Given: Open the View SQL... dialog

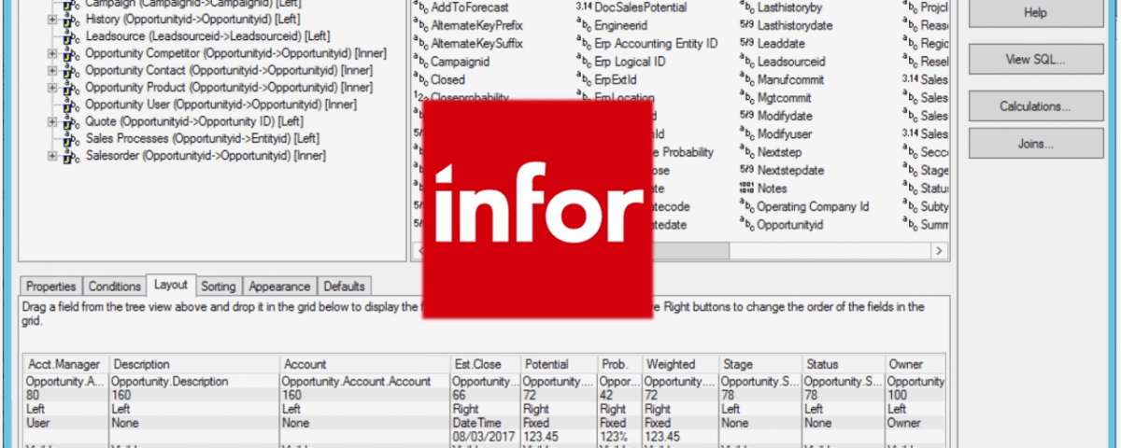Looking at the screenshot, I should point(1035,59).
